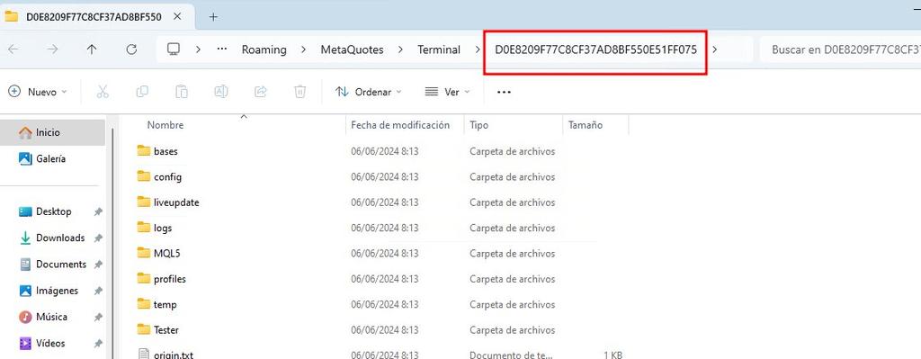Open the Ver view dropdown

[448, 92]
